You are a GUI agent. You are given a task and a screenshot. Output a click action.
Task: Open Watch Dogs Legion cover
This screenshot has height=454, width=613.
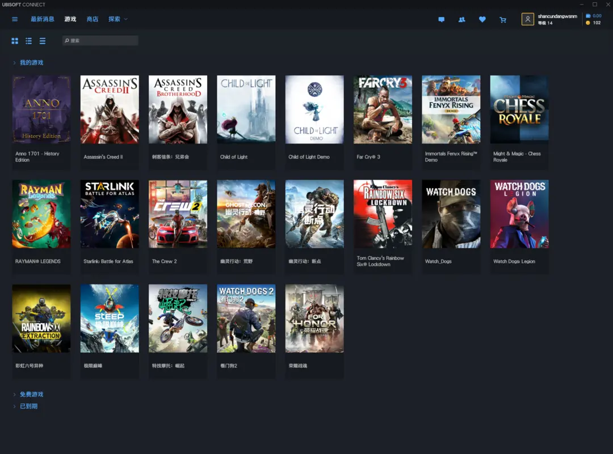pyautogui.click(x=519, y=214)
